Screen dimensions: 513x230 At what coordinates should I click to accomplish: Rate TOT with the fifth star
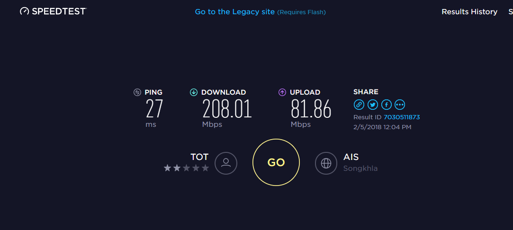pos(205,168)
